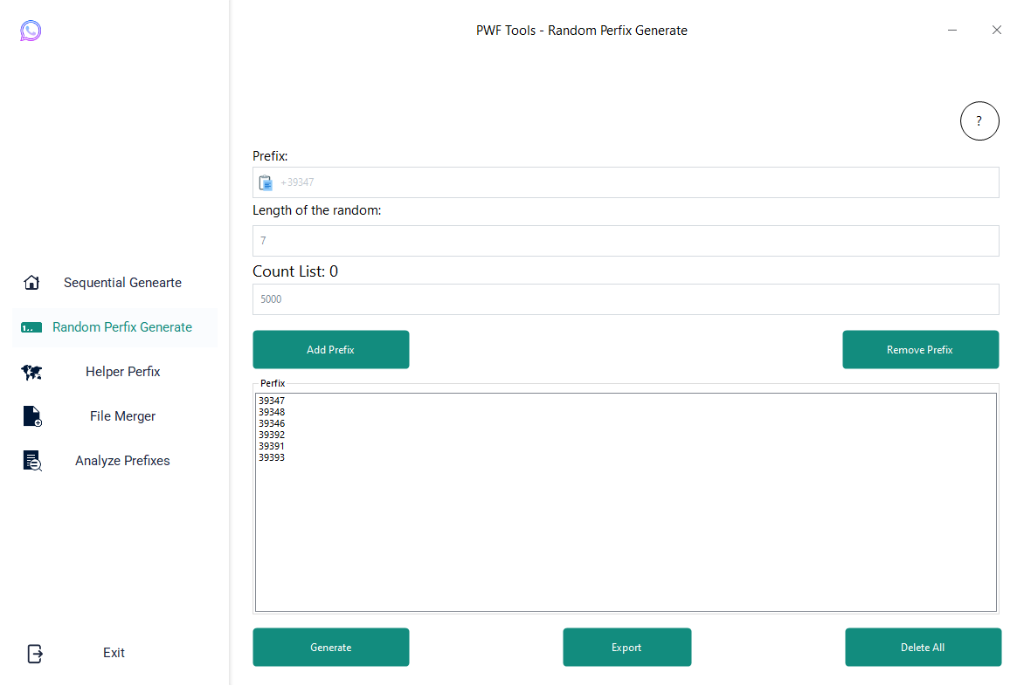Click the green counter icon for Random Perfix Generate
Image resolution: width=1024 pixels, height=686 pixels.
pos(31,327)
